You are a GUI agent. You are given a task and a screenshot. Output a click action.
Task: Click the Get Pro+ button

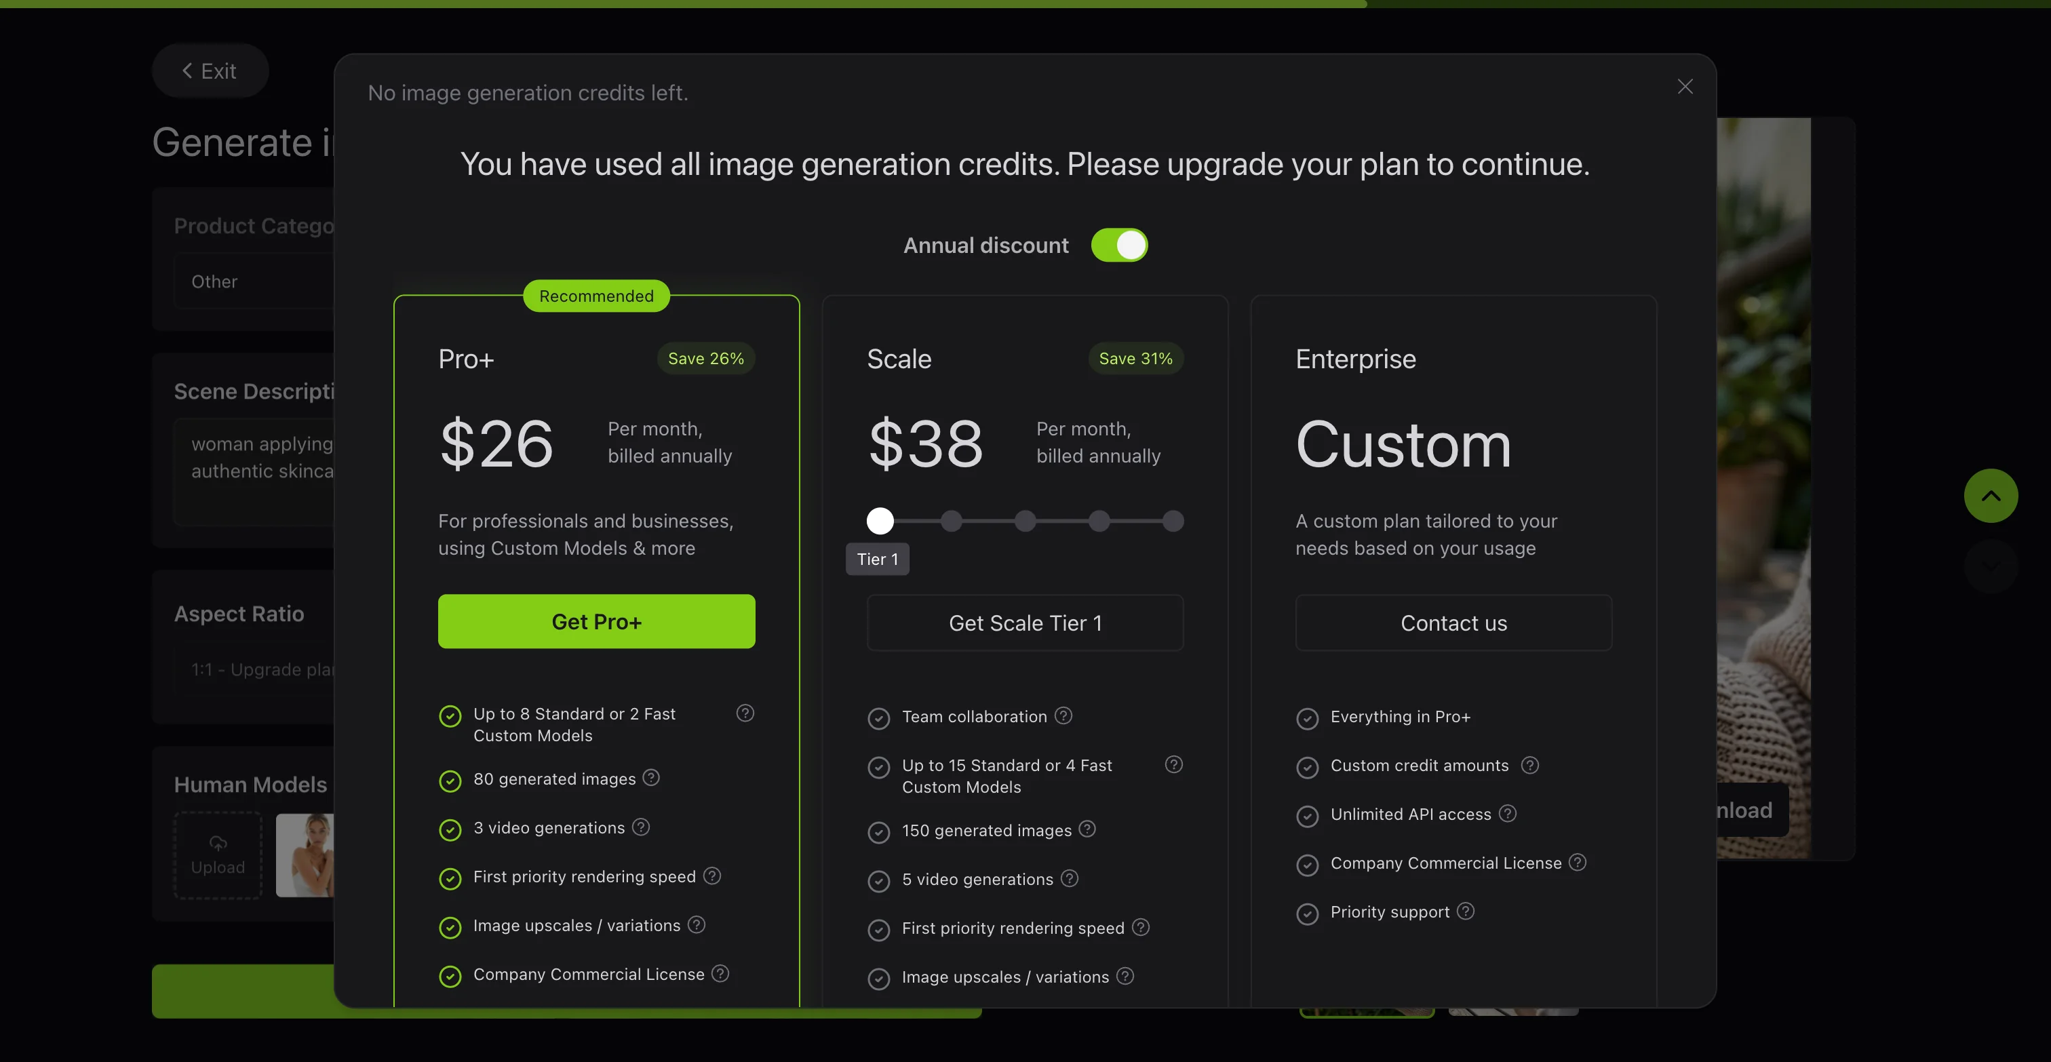coord(596,621)
